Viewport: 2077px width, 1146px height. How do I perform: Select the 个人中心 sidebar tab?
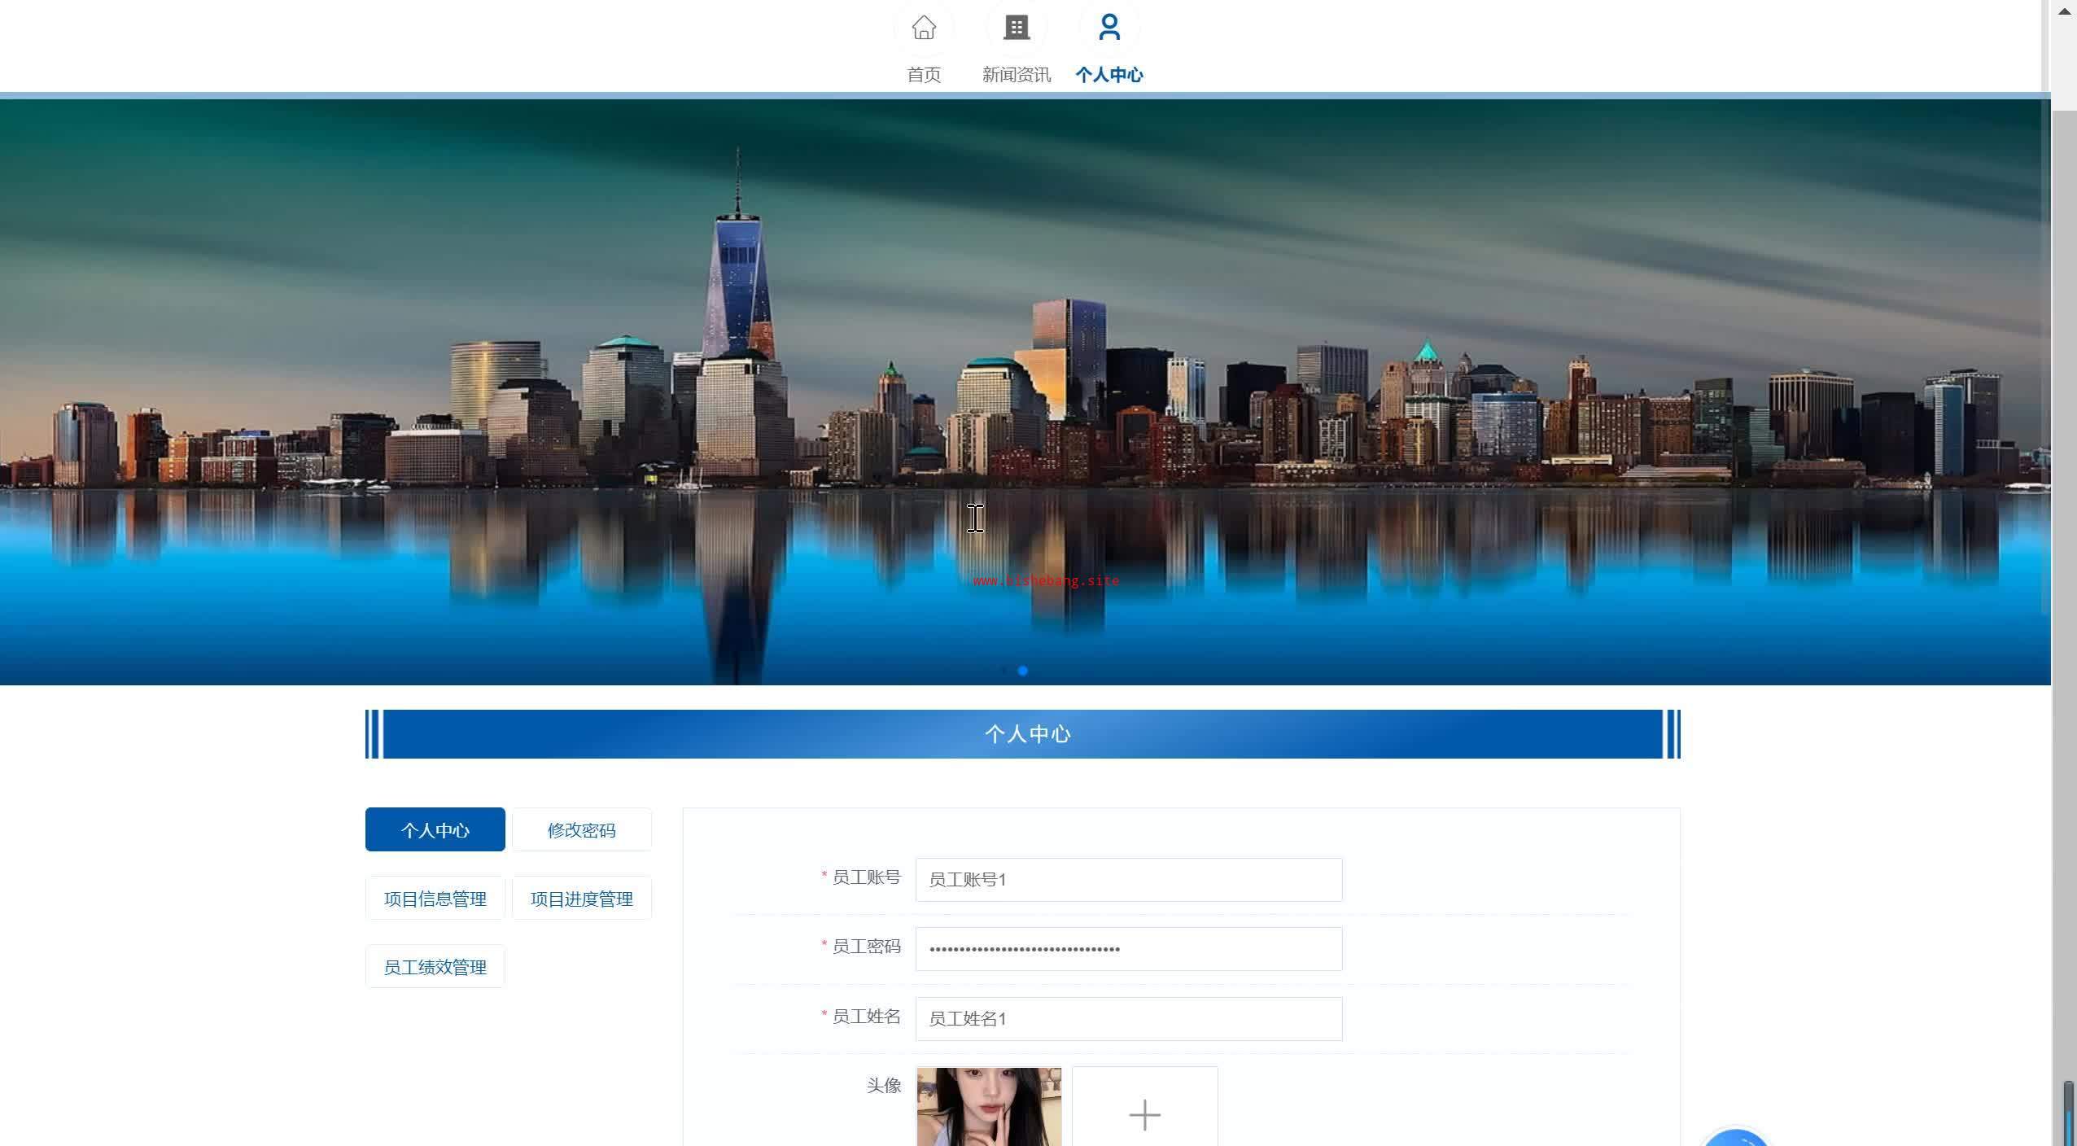(x=435, y=829)
